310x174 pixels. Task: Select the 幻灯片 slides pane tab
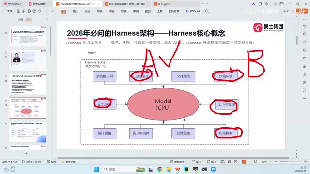[29, 19]
